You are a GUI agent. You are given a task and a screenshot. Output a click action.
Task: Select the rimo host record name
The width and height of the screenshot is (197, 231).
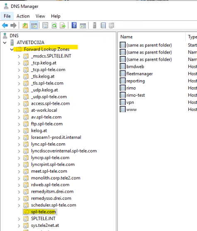coord(131,88)
